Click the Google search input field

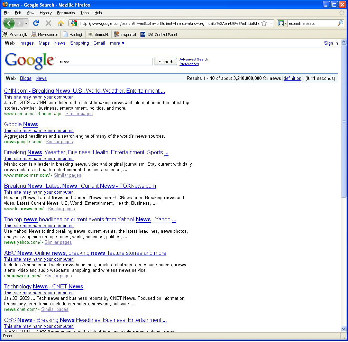coord(106,62)
